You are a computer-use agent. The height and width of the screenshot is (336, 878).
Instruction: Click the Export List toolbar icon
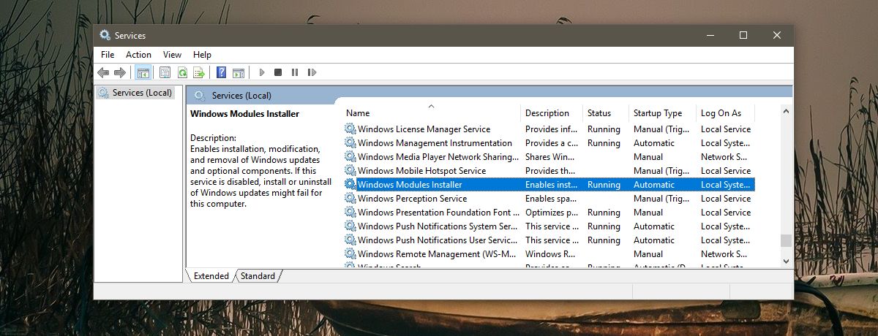[x=199, y=72]
